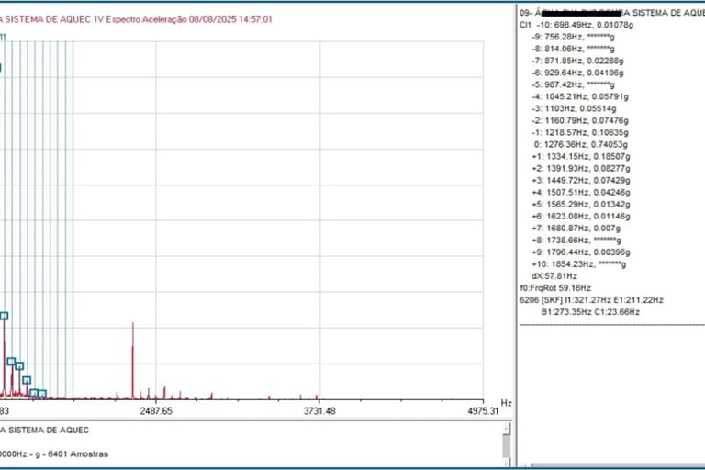
Task: Select the +4 sideband cursor marker box
Action: tap(27, 380)
